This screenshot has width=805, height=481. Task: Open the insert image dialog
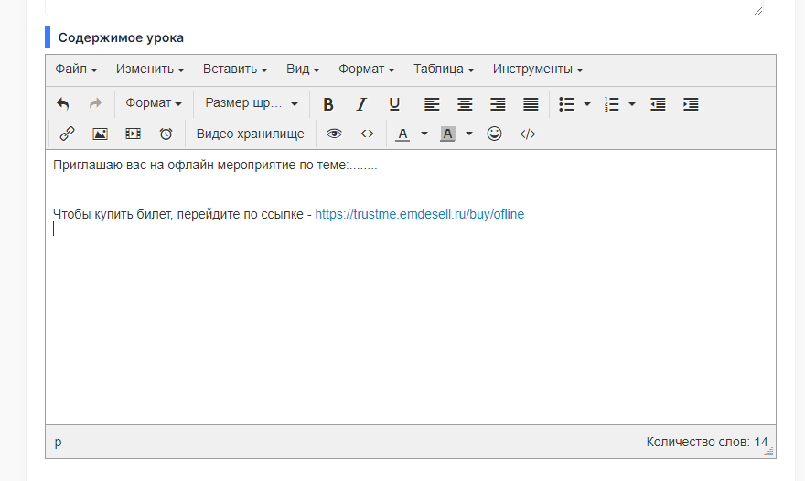click(x=100, y=134)
